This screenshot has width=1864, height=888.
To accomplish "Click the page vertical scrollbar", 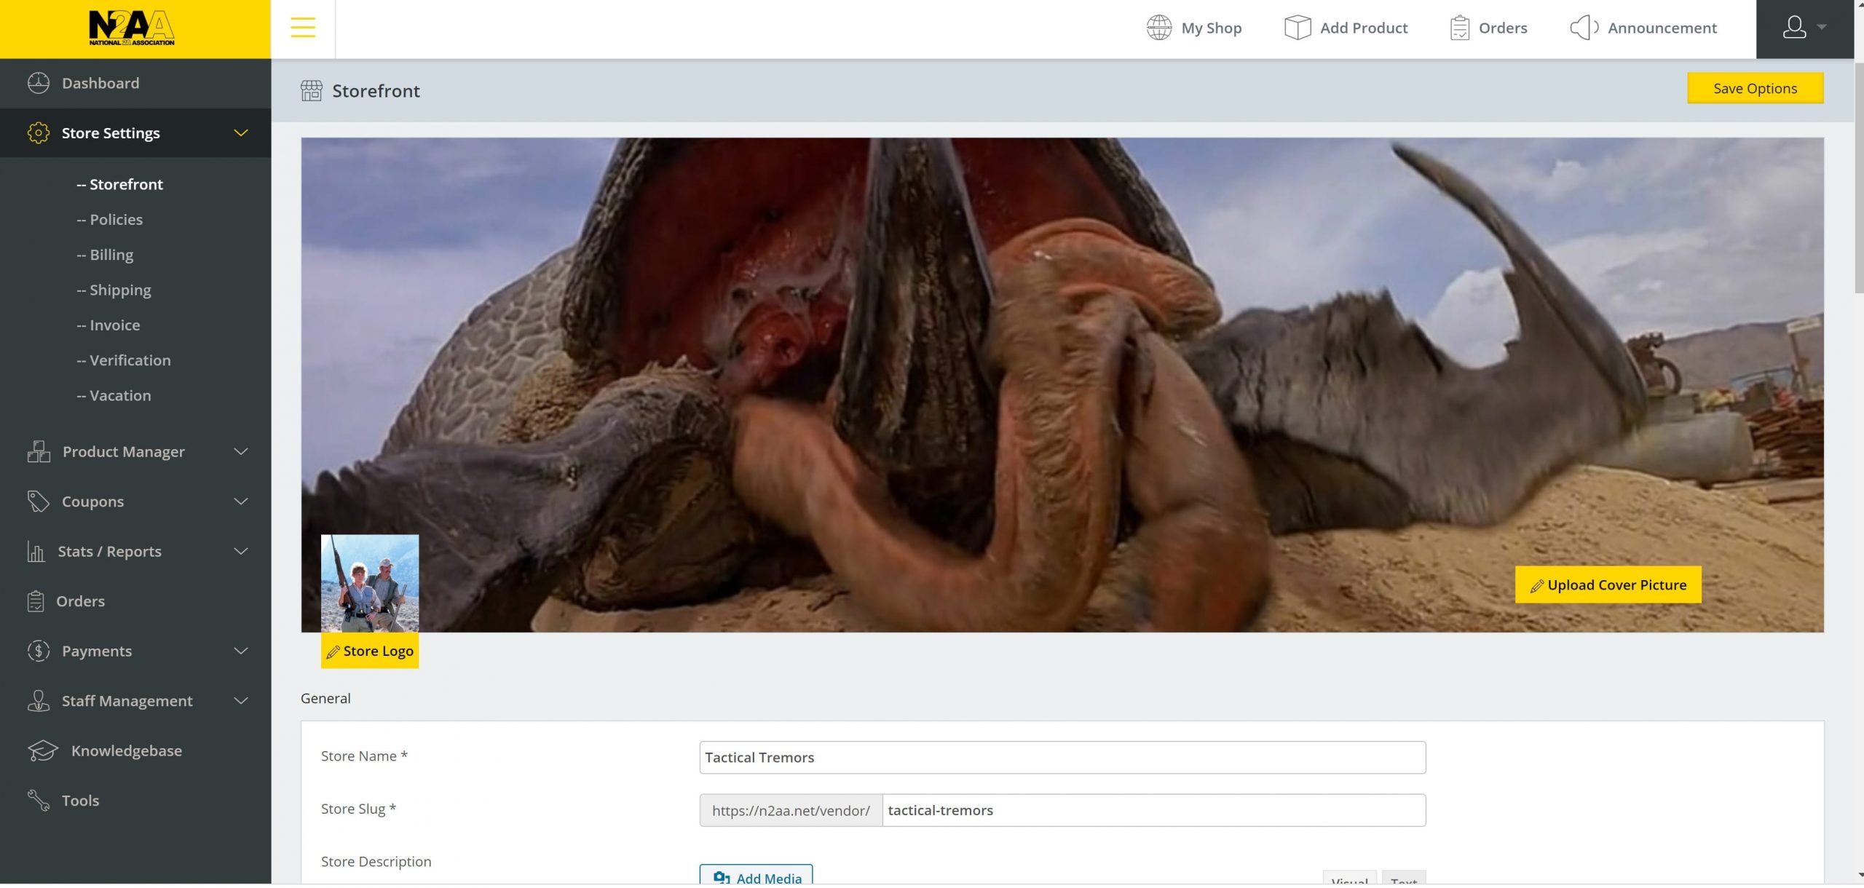I will [1859, 178].
